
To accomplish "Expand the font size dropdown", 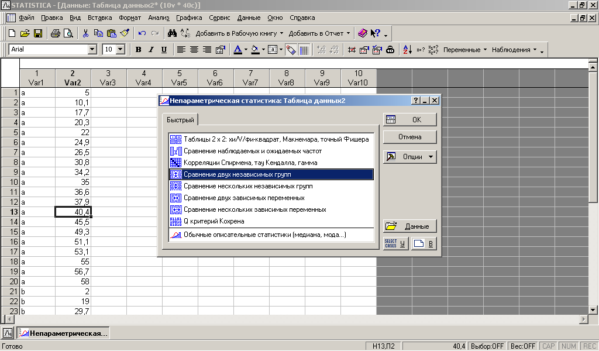I will tap(121, 49).
